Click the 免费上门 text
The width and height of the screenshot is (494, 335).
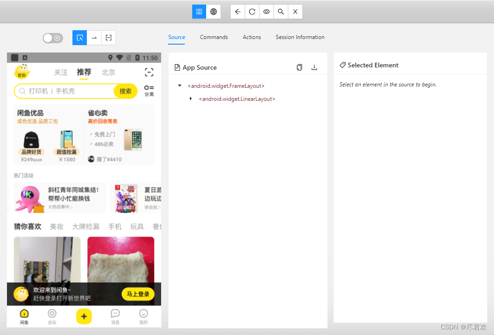pos(105,135)
